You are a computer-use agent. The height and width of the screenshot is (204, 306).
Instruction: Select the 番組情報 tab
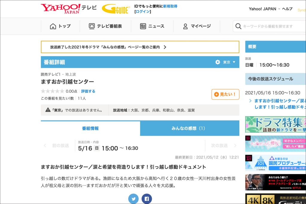pos(90,128)
